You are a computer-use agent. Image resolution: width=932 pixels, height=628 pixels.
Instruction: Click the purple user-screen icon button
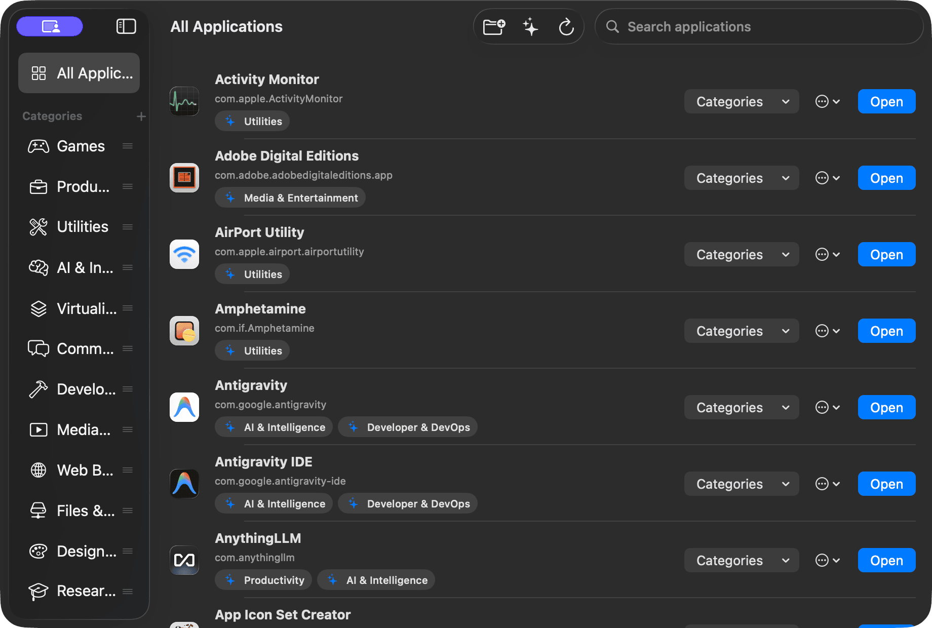coord(50,26)
